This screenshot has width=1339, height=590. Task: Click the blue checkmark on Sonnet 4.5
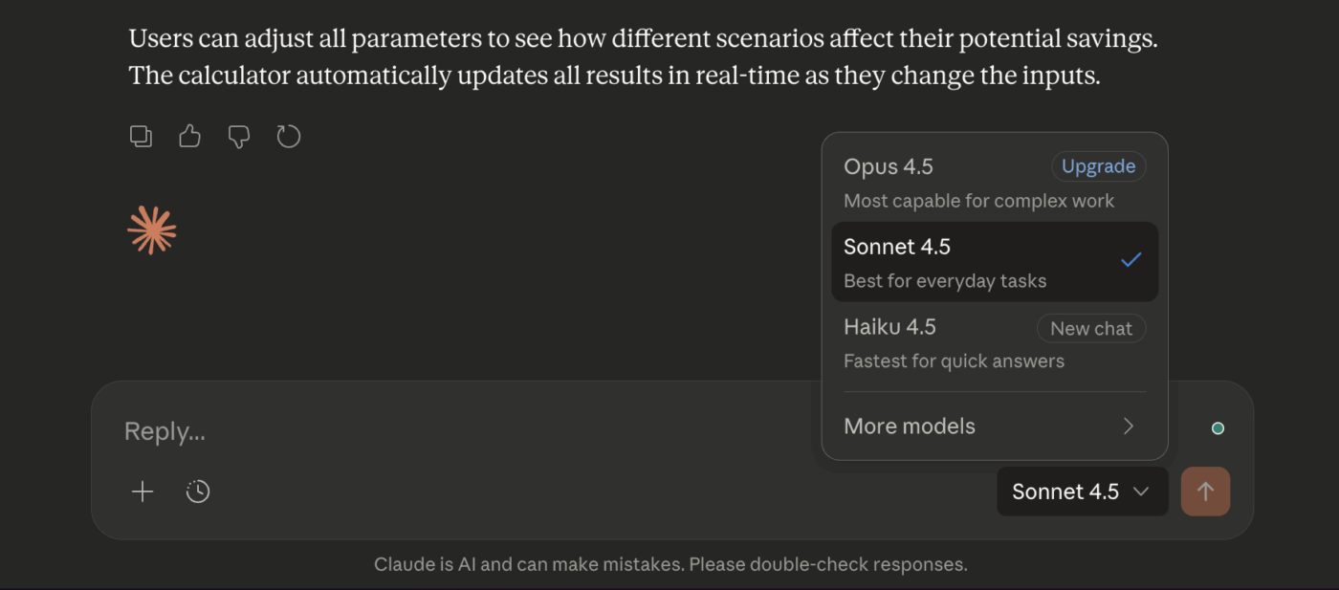1131,259
